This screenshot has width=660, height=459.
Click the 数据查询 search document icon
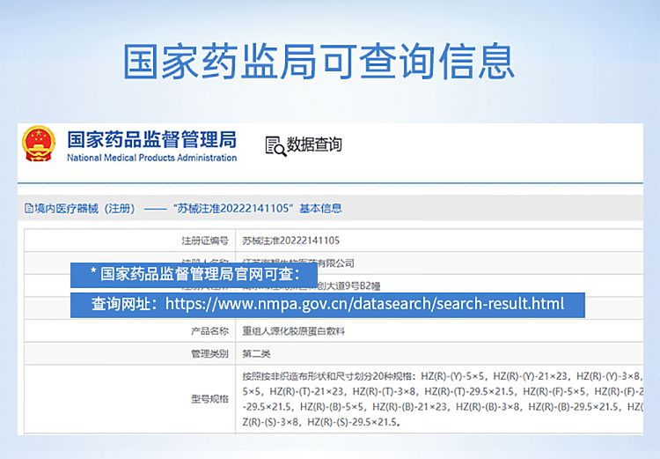[275, 146]
